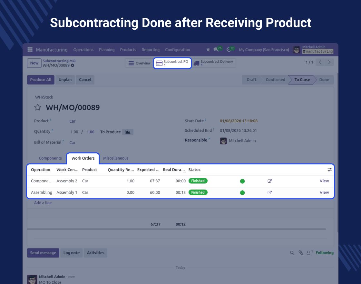361x284 pixels.
Task: Sort by the Operation column header
Action: pyautogui.click(x=41, y=170)
